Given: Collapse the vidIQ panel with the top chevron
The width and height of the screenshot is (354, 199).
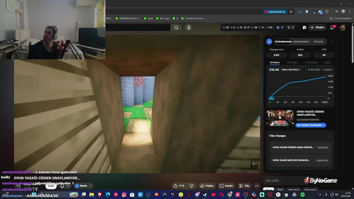Looking at the screenshot, I should tap(332, 42).
